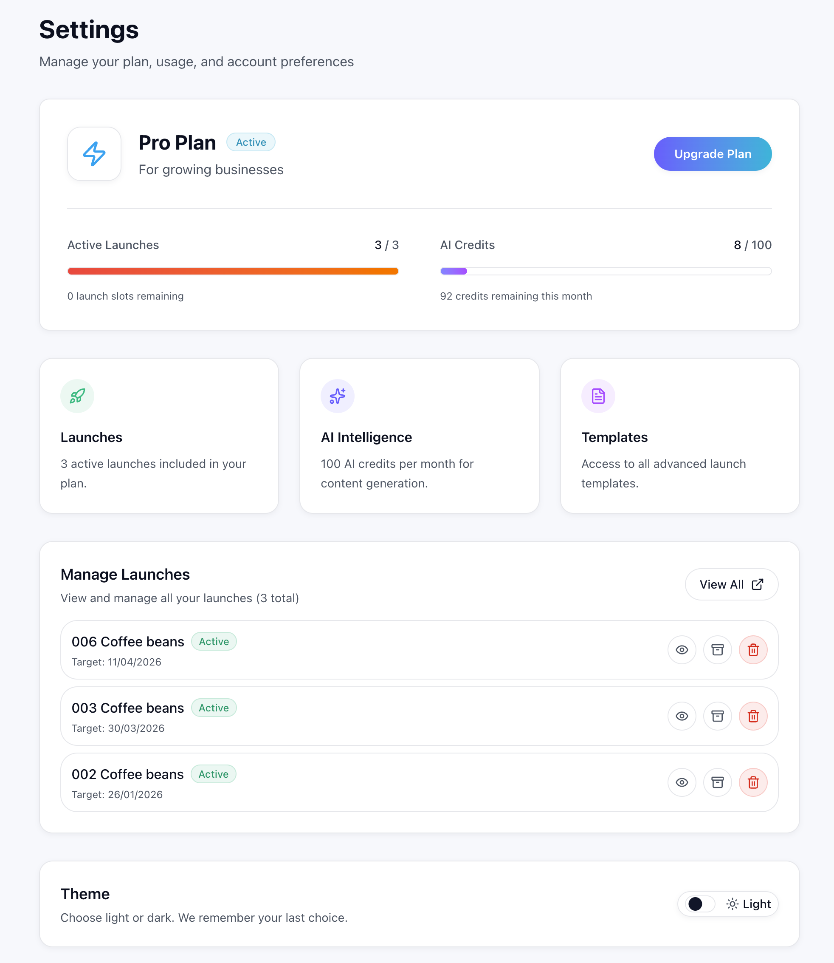834x963 pixels.
Task: Click the Light theme sun icon
Action: (732, 904)
